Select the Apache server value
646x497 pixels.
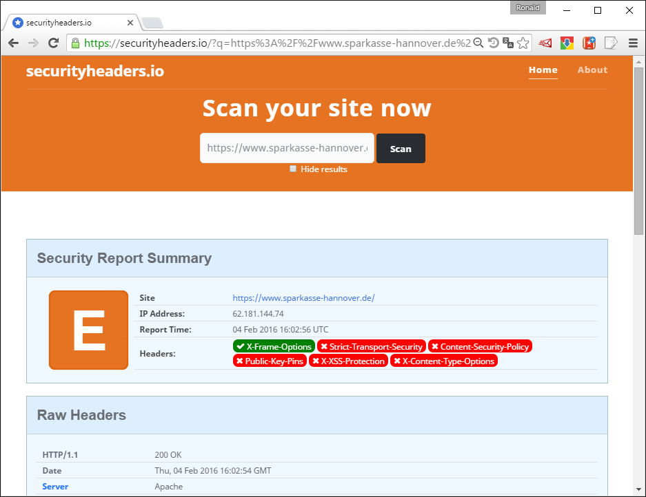tap(168, 486)
